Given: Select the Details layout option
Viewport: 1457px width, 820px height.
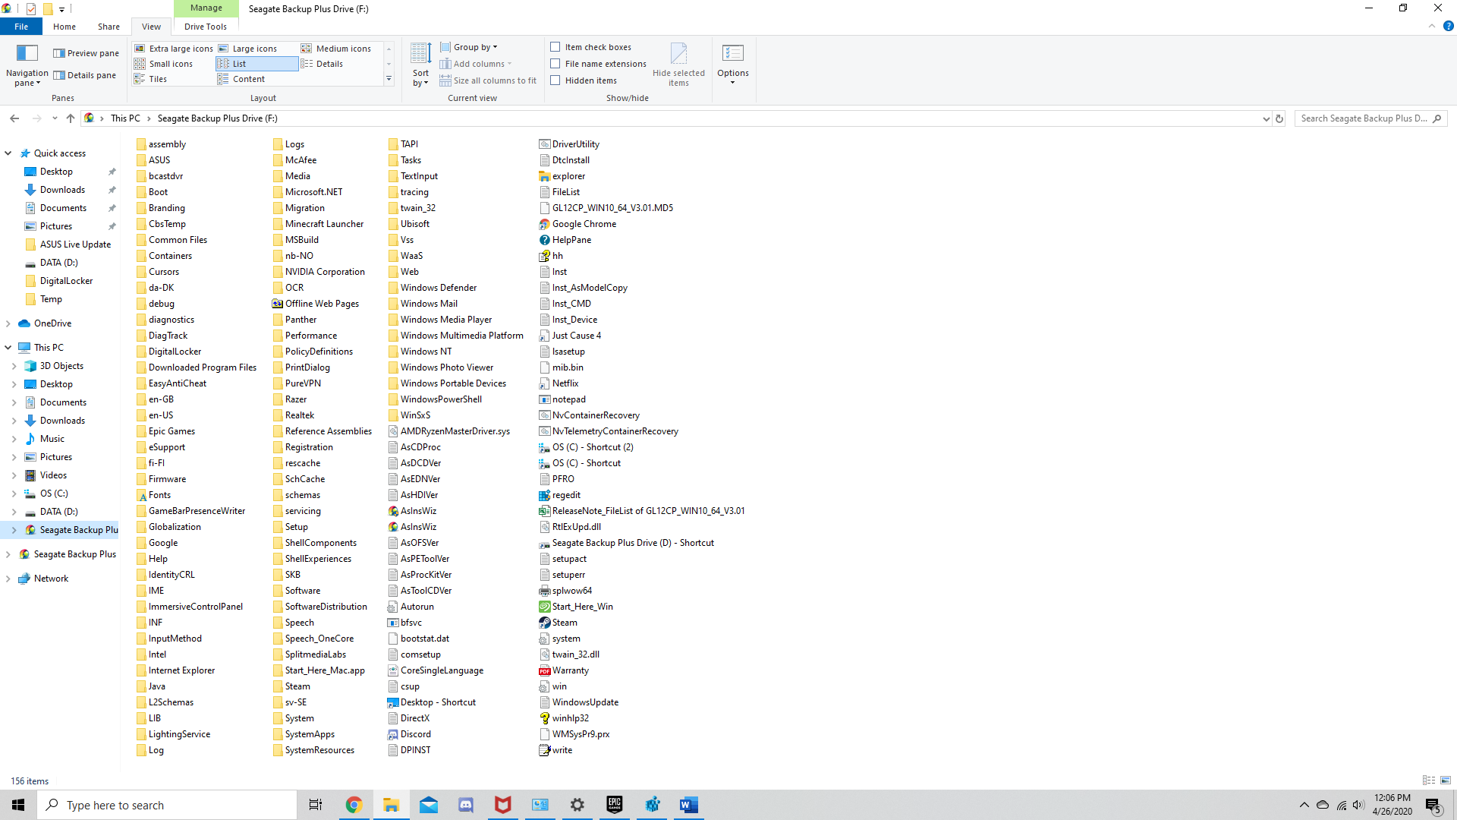Looking at the screenshot, I should [323, 64].
